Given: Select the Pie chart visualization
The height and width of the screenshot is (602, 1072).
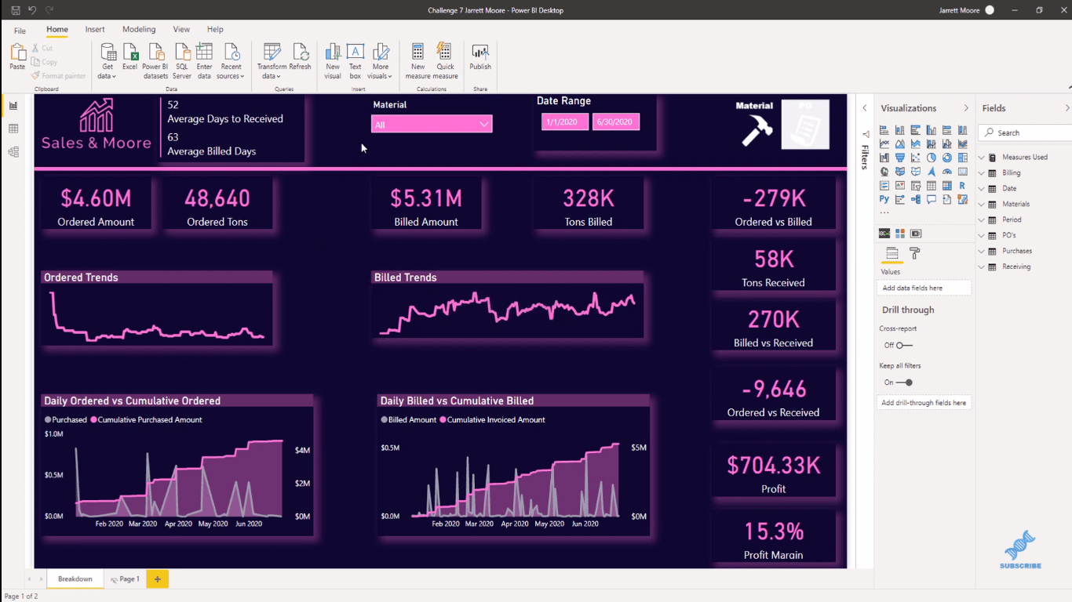Looking at the screenshot, I should [932, 158].
